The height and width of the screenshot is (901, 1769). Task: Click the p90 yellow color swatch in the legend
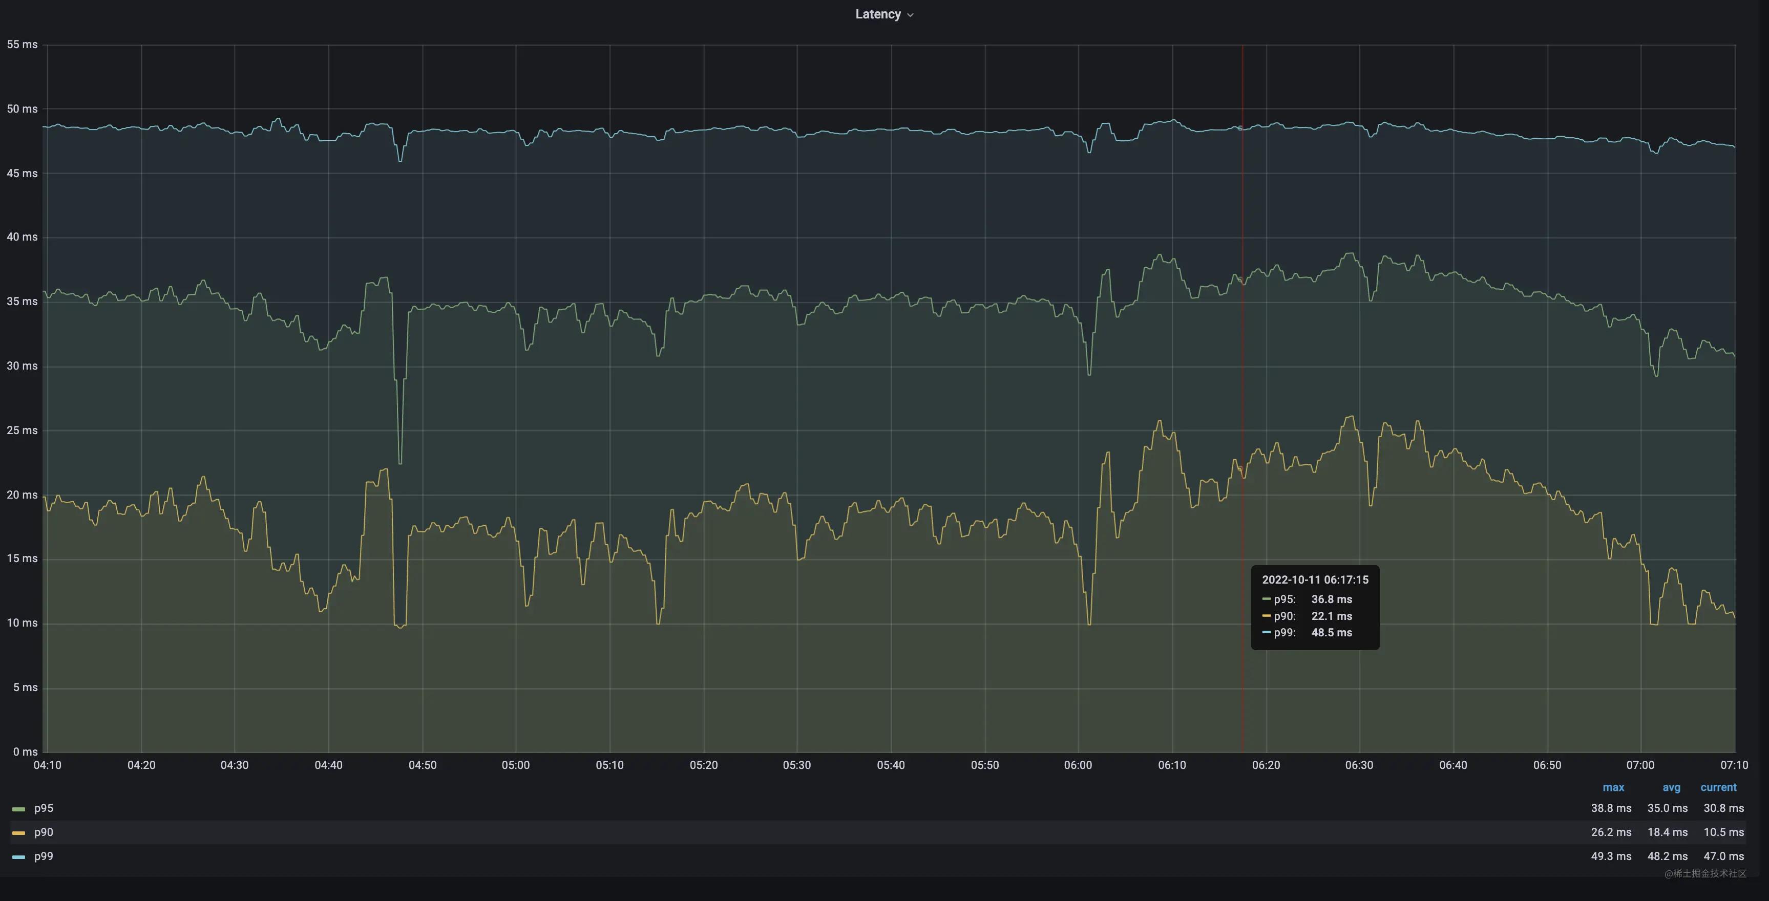tap(18, 833)
